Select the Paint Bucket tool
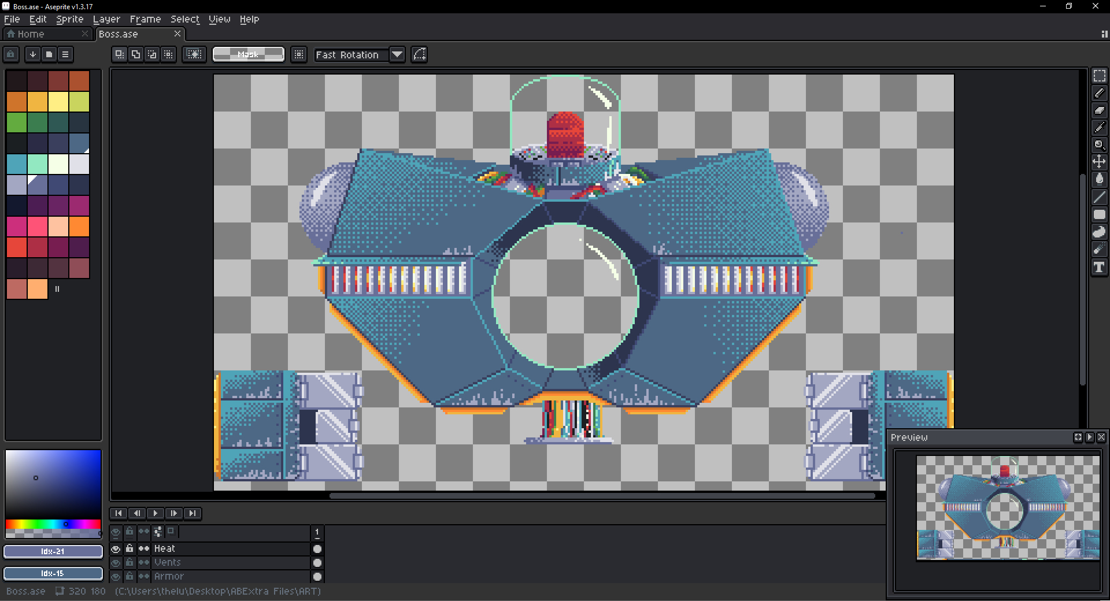The width and height of the screenshot is (1110, 601). tap(1099, 179)
